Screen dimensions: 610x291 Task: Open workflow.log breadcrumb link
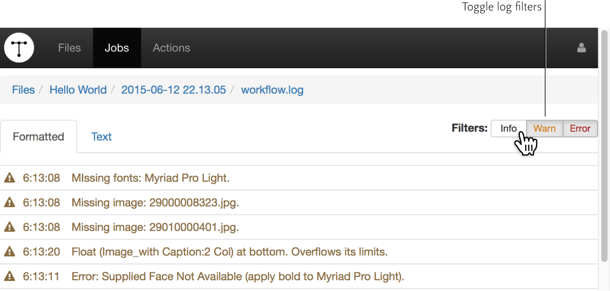(272, 90)
